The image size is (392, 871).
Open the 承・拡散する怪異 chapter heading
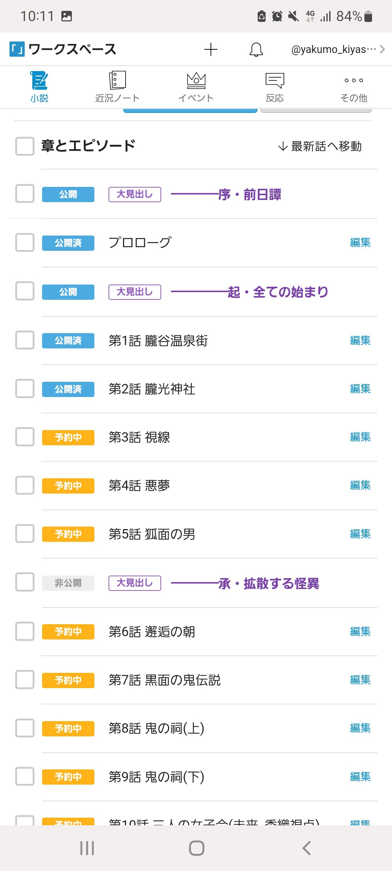click(269, 584)
